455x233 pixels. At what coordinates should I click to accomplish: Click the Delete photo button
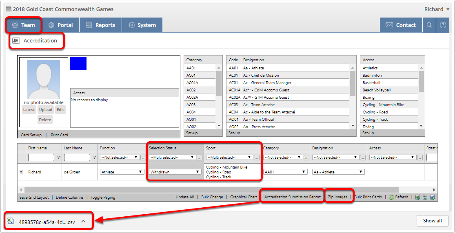click(45, 120)
